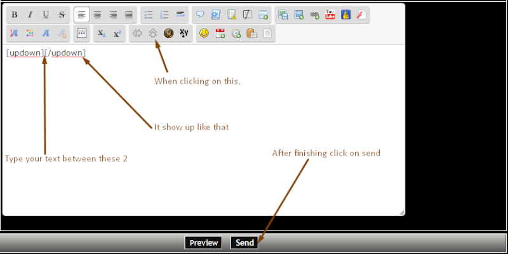Insert a quote speech bubble

200,15
